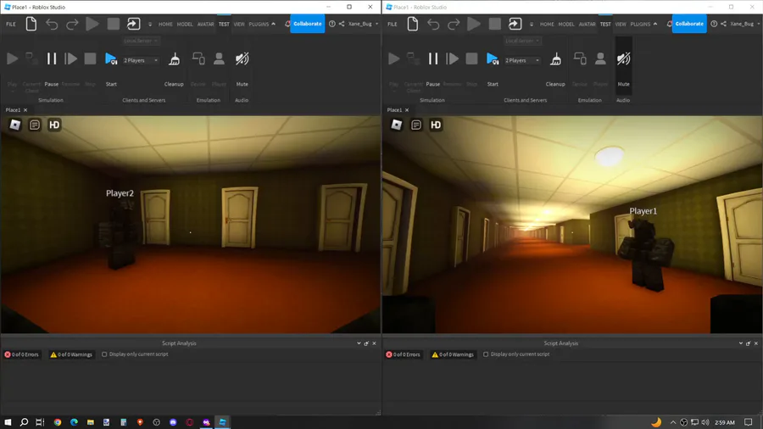Toggle the Mute audio icon in left window
Image resolution: width=763 pixels, height=429 pixels.
242,59
